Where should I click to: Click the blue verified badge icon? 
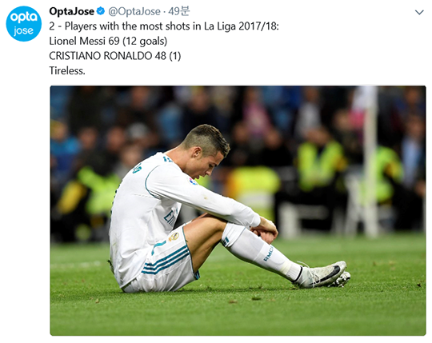point(101,11)
